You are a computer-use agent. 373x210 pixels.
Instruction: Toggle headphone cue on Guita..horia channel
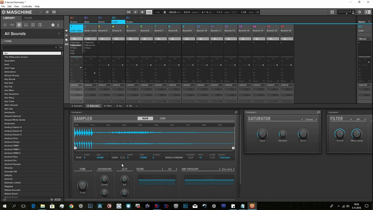tap(95, 81)
